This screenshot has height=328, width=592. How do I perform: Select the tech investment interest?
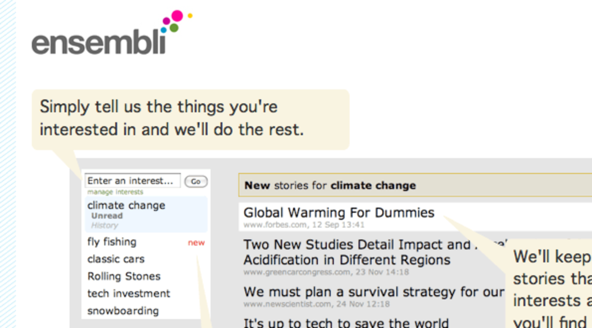click(129, 293)
